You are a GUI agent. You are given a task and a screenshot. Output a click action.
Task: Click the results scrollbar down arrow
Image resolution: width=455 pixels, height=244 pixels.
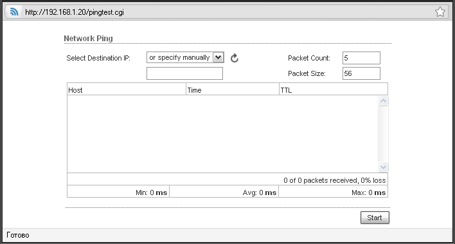(383, 167)
